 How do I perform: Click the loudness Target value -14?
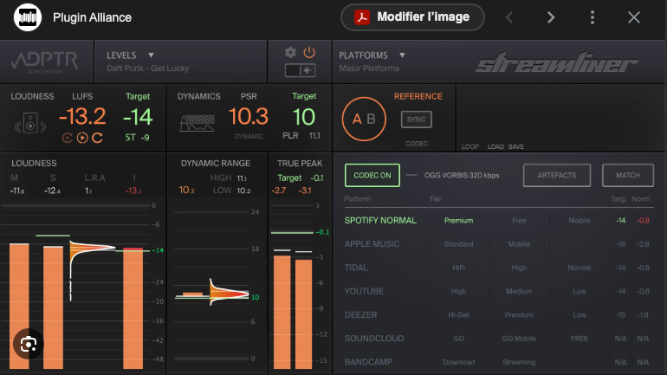138,117
